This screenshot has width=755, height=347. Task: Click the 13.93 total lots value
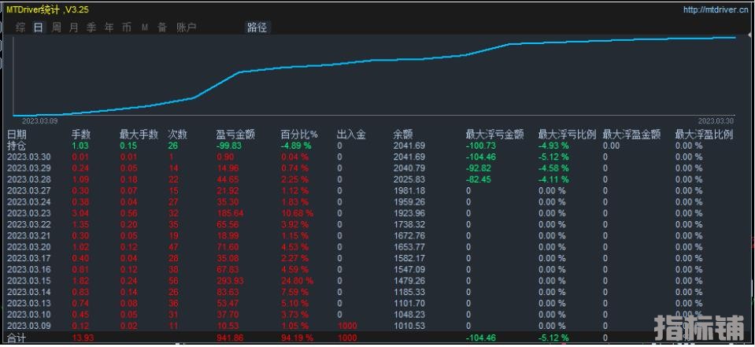pos(83,338)
